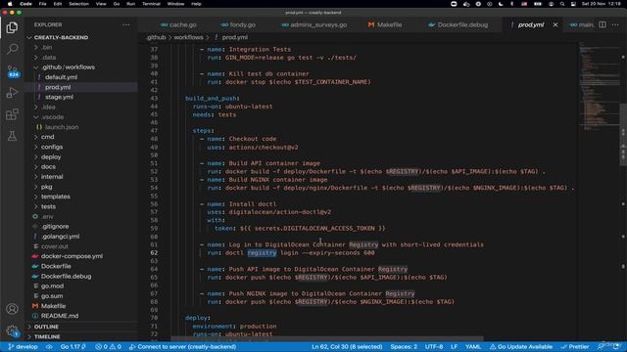Open go.mod file

click(x=52, y=286)
